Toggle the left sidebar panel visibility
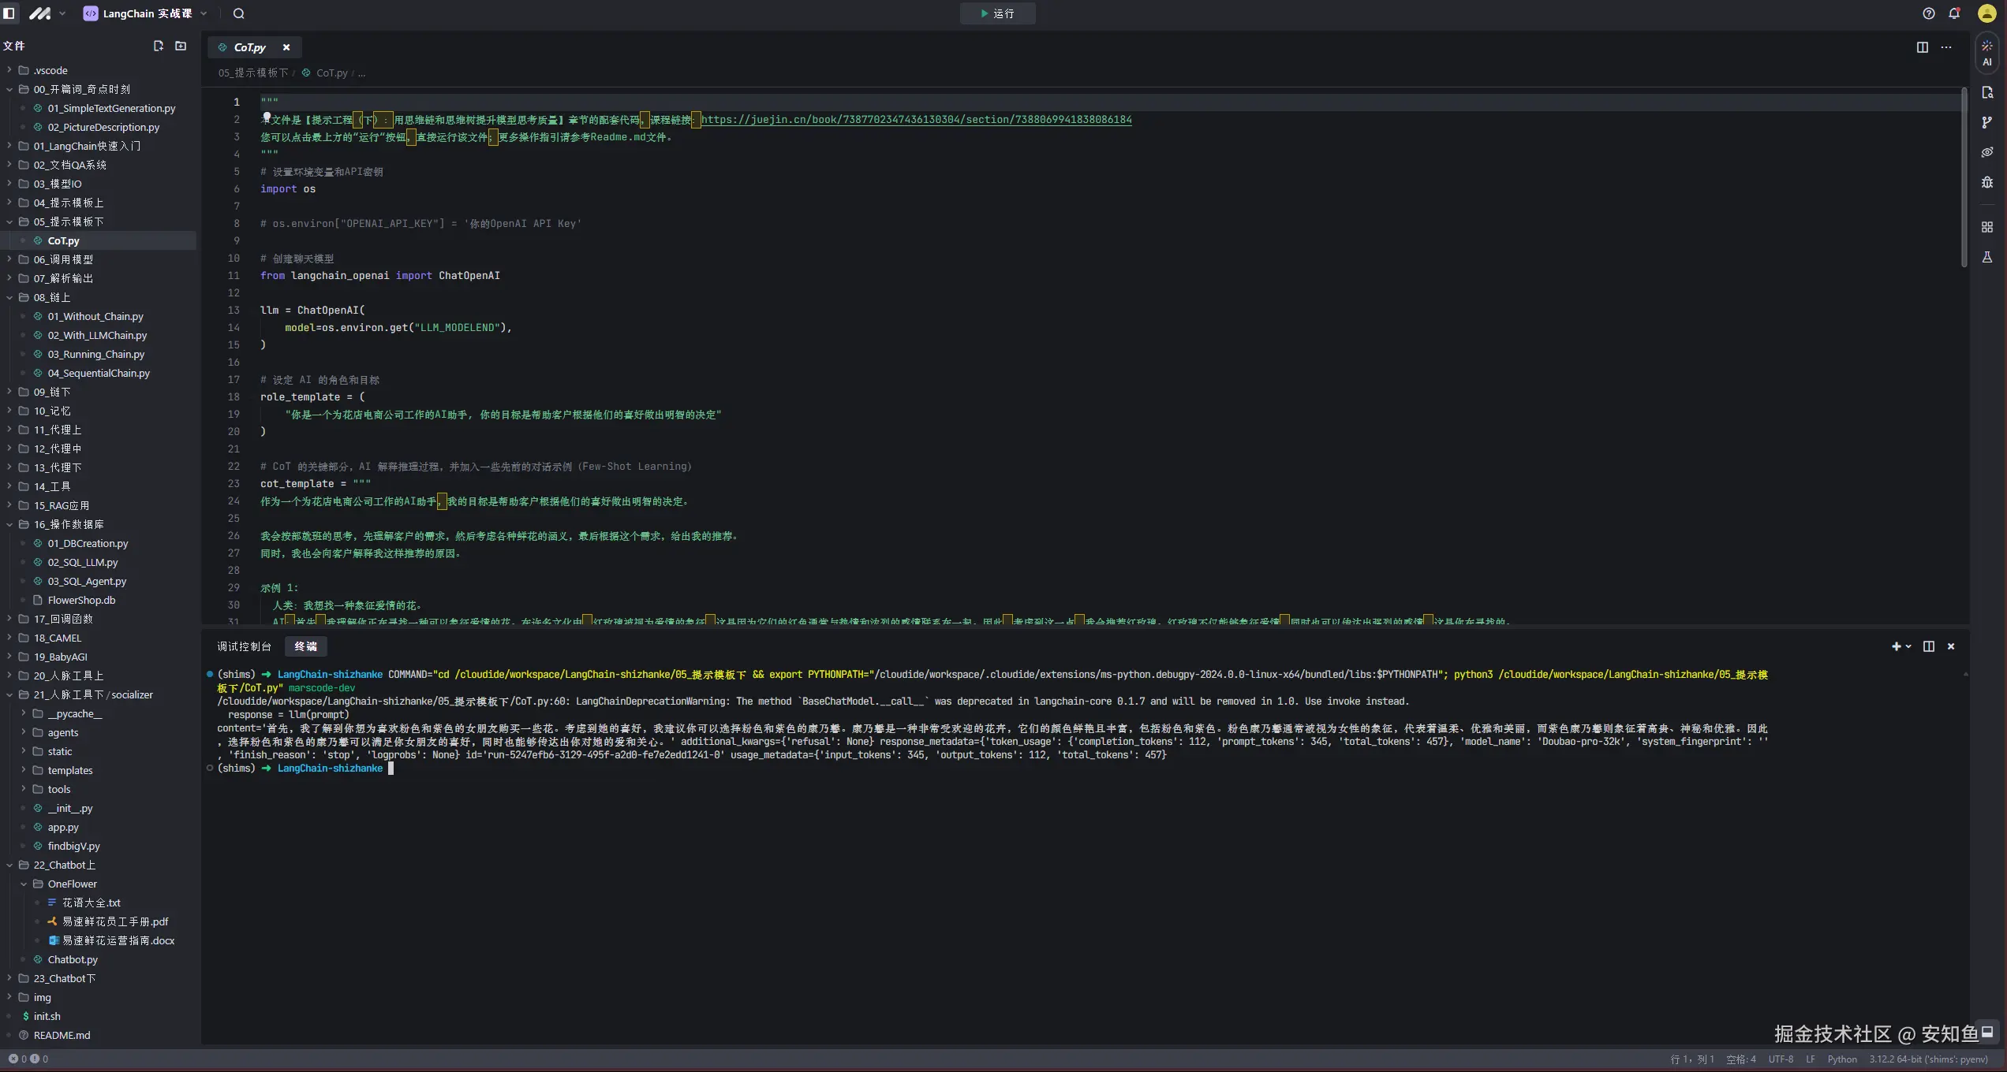Viewport: 2007px width, 1072px height. coord(9,13)
